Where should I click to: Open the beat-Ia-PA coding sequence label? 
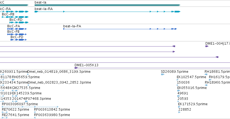pyautogui.click(x=72, y=26)
